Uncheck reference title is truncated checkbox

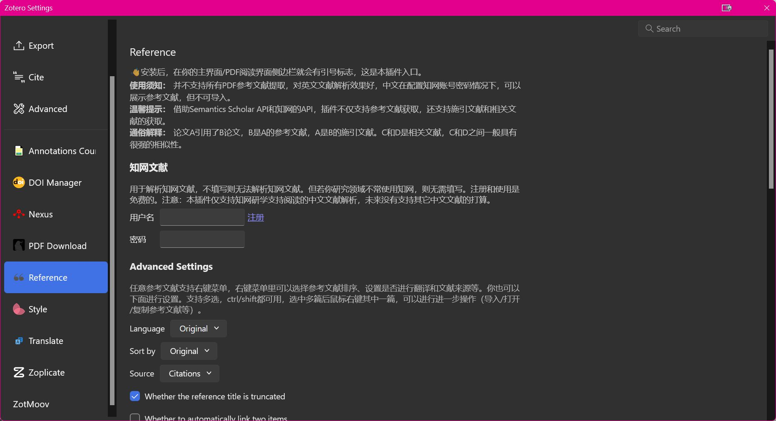coord(135,396)
